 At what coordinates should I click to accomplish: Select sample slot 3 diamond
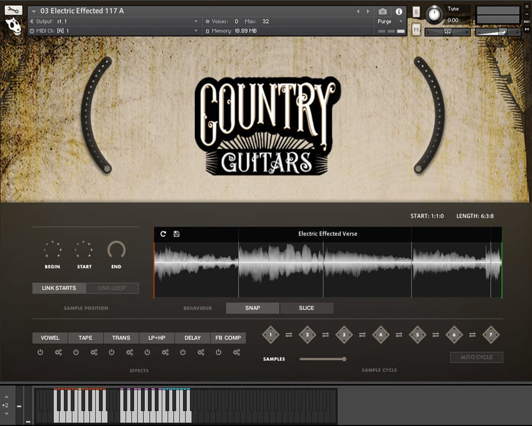344,335
